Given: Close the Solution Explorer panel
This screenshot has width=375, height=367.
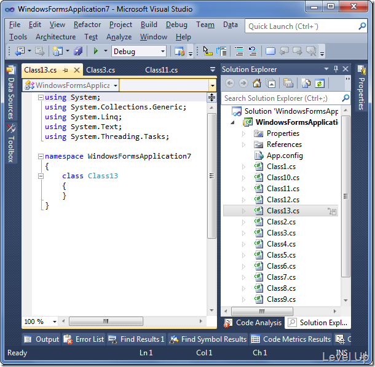Looking at the screenshot, I should click(x=345, y=69).
